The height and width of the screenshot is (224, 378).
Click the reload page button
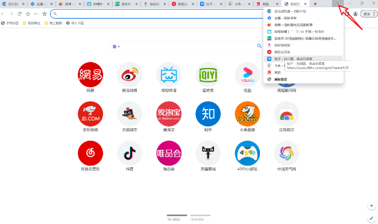(x=19, y=14)
